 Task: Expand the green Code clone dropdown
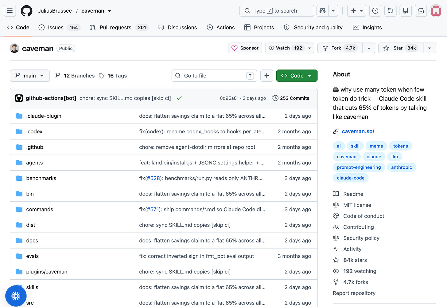(297, 76)
